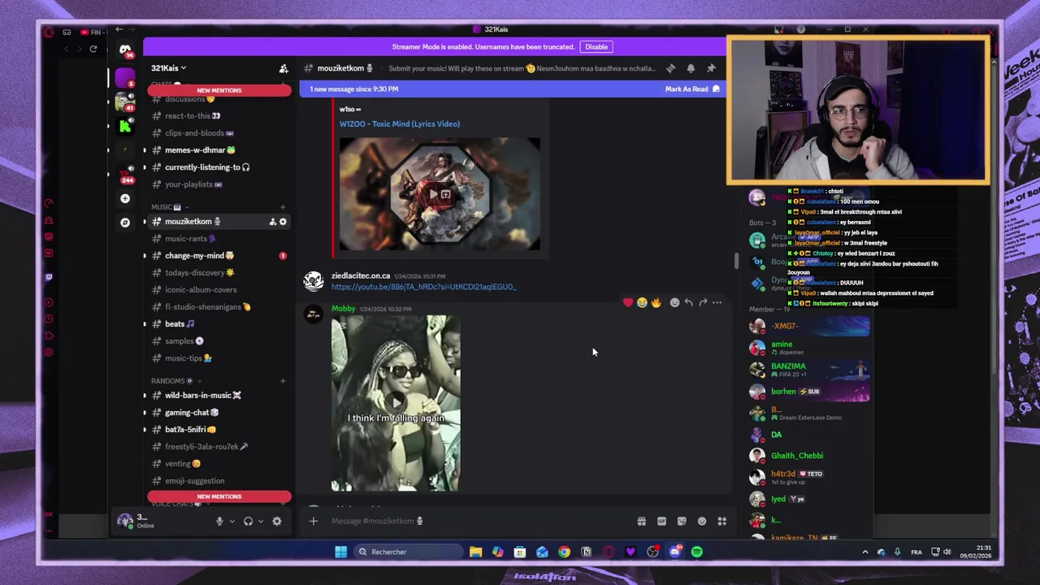Expand wild-bars-in-music channel arrow
The width and height of the screenshot is (1040, 585).
pos(145,396)
